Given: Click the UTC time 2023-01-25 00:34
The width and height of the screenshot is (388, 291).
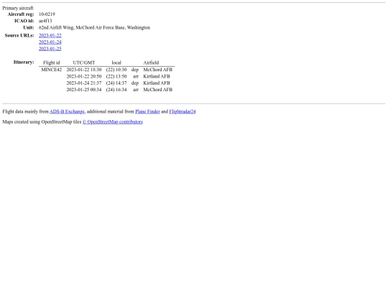Looking at the screenshot, I should click(84, 90).
